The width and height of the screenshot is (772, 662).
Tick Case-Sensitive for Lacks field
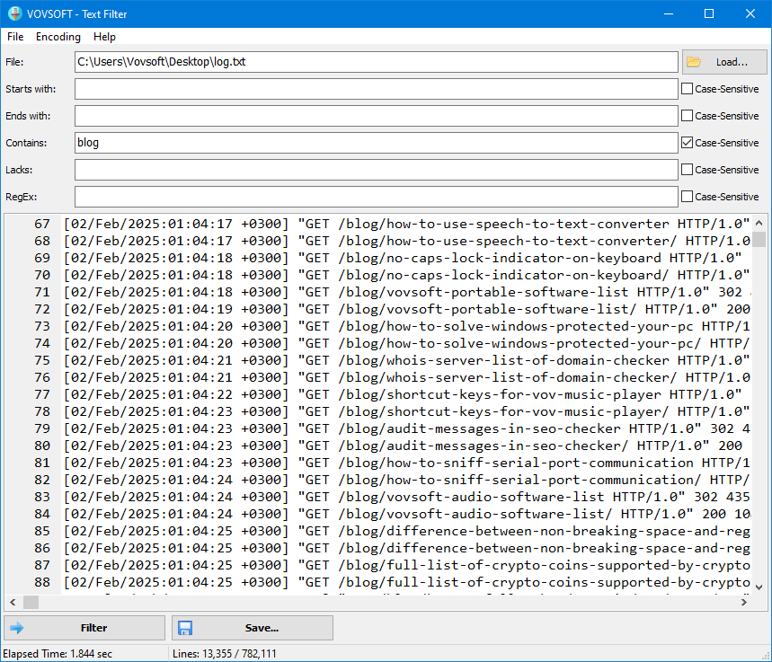point(687,169)
